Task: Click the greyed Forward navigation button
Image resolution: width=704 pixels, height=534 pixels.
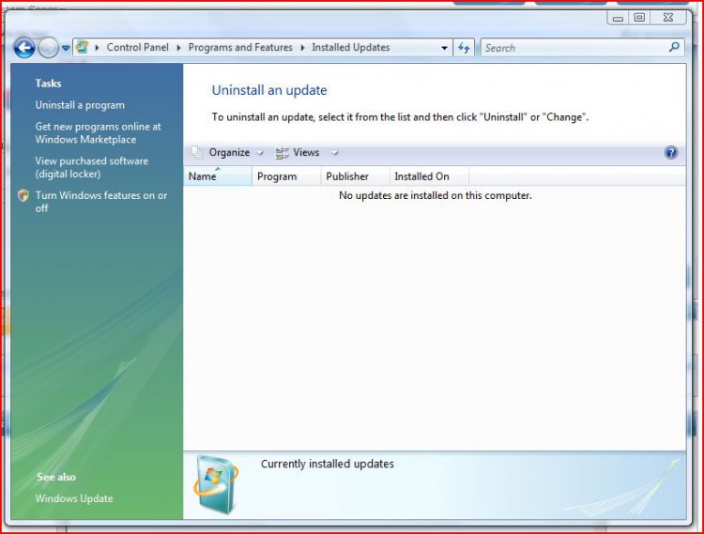Action: tap(48, 48)
